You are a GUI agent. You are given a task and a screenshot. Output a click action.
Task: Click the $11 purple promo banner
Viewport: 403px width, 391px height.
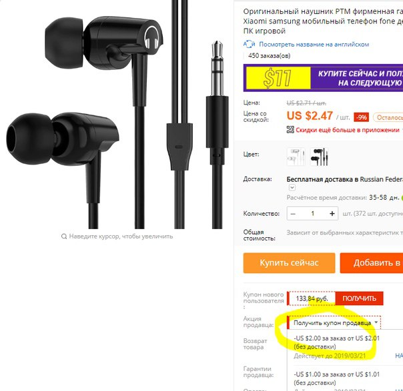point(323,78)
